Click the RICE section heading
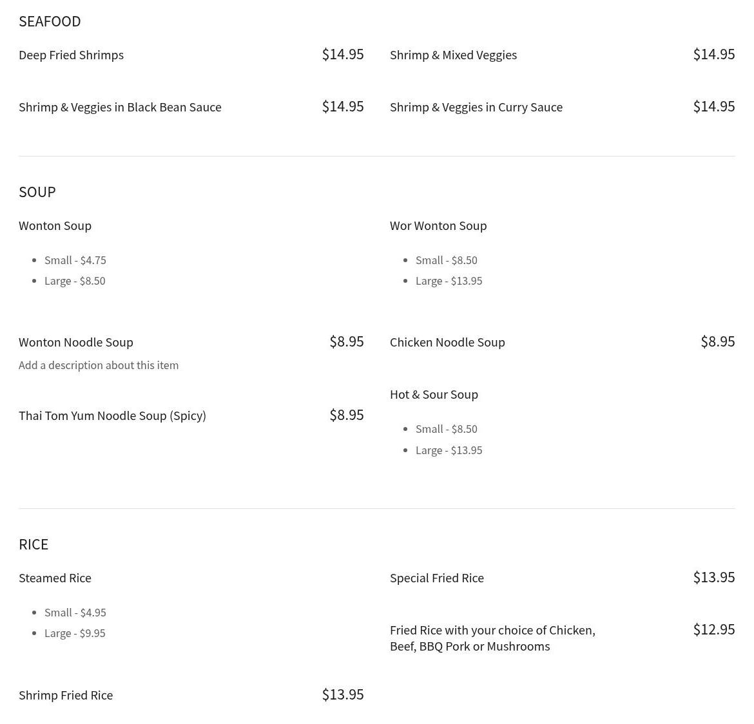This screenshot has width=754, height=724. pyautogui.click(x=34, y=544)
